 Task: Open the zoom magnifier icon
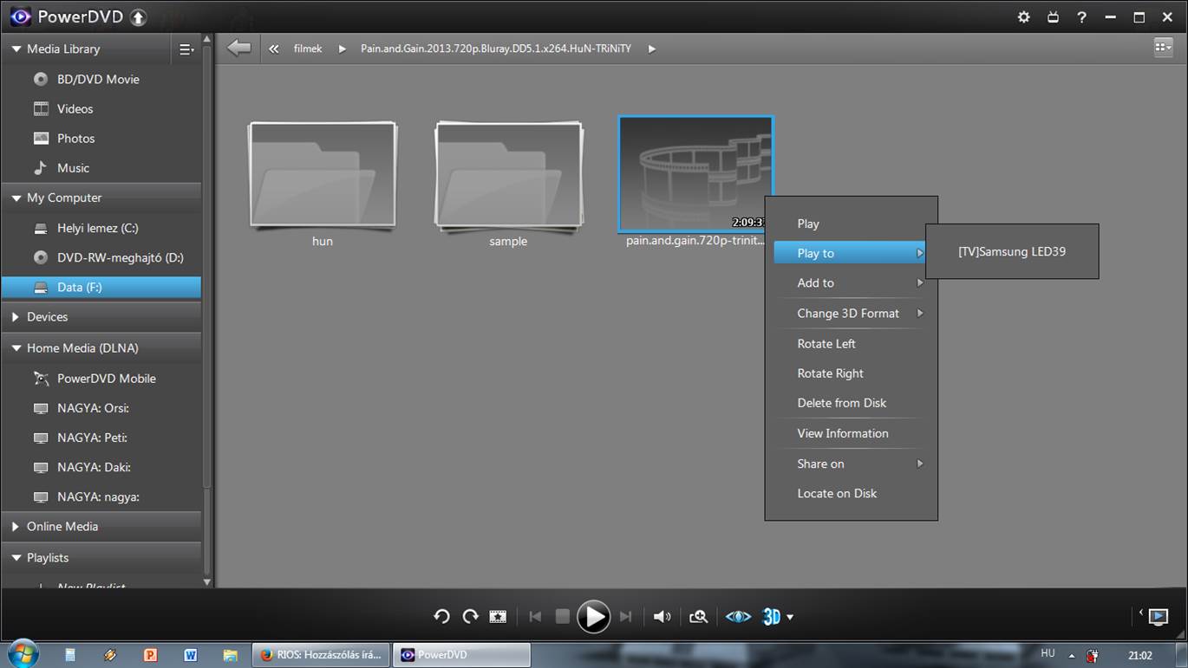click(x=698, y=617)
